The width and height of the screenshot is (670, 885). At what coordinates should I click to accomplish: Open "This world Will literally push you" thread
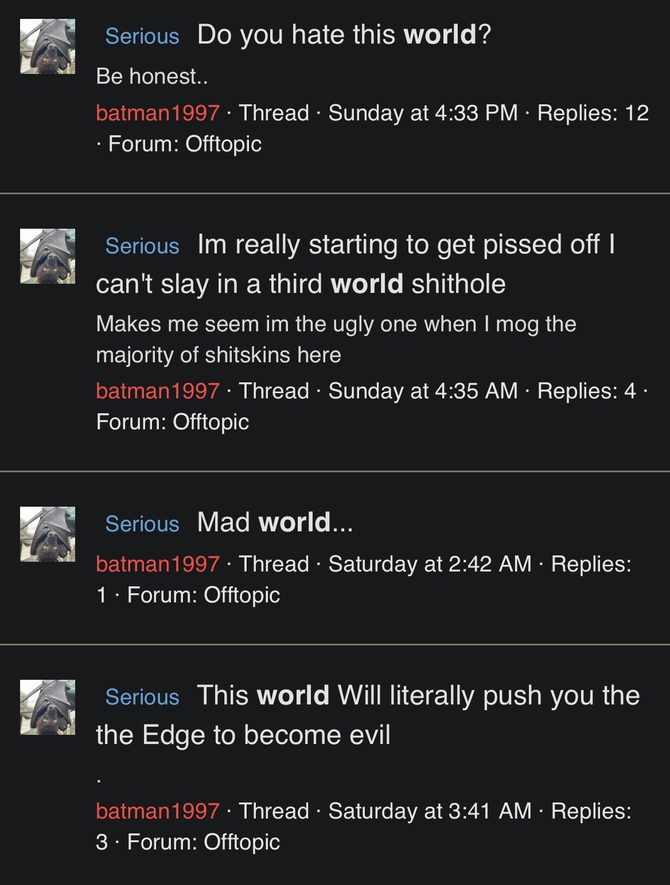tap(418, 696)
